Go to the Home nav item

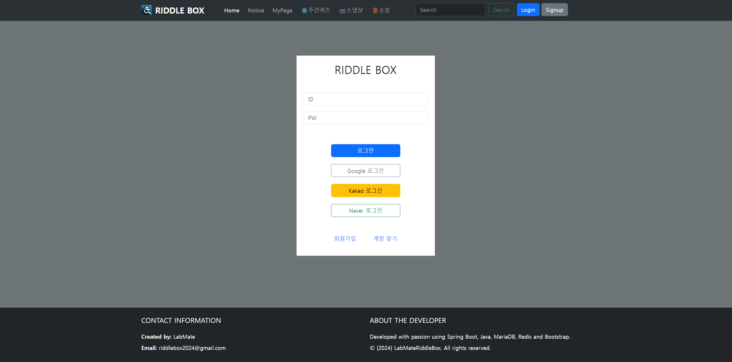pyautogui.click(x=232, y=10)
